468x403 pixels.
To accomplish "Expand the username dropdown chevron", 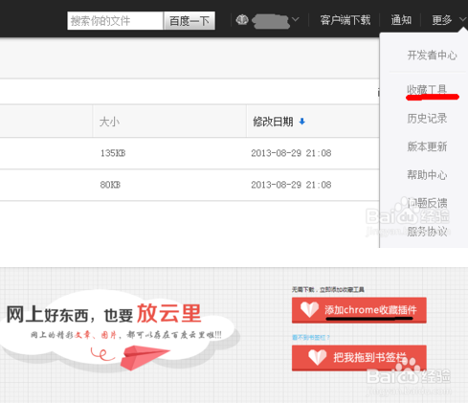I will click(296, 19).
